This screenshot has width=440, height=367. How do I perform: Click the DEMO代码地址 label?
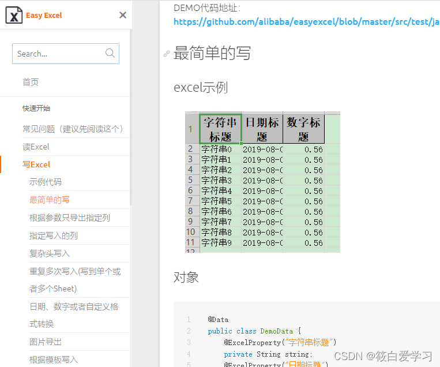pyautogui.click(x=207, y=8)
